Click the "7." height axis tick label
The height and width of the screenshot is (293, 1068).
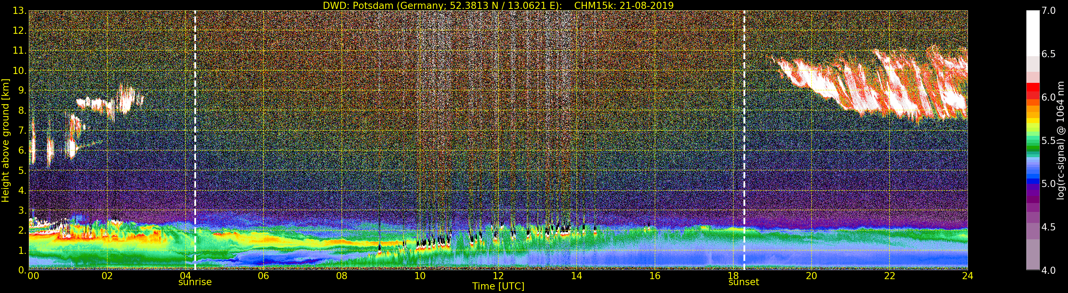pyautogui.click(x=22, y=130)
